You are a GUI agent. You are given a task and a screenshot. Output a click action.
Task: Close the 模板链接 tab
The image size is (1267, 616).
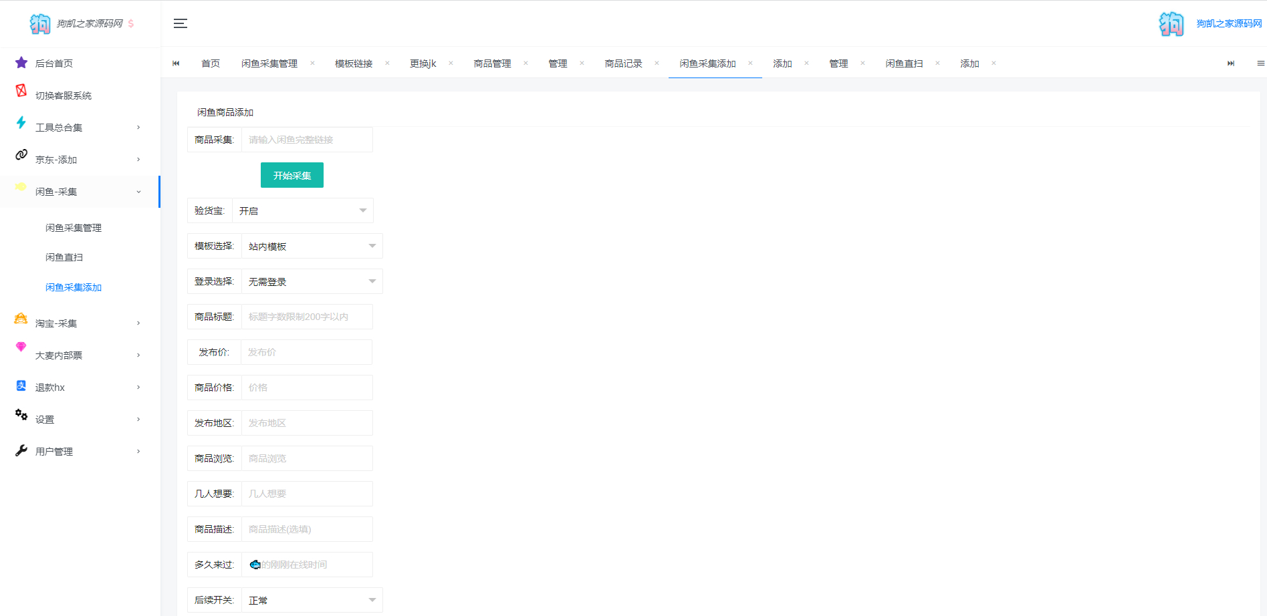[x=387, y=63]
